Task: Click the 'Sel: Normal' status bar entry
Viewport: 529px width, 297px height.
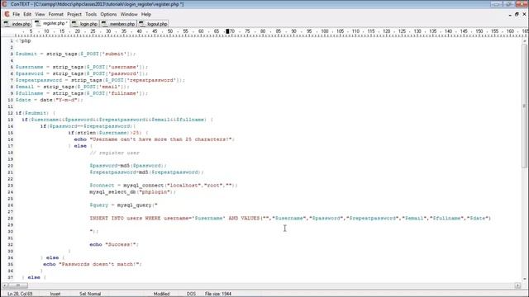Action: (x=90, y=294)
